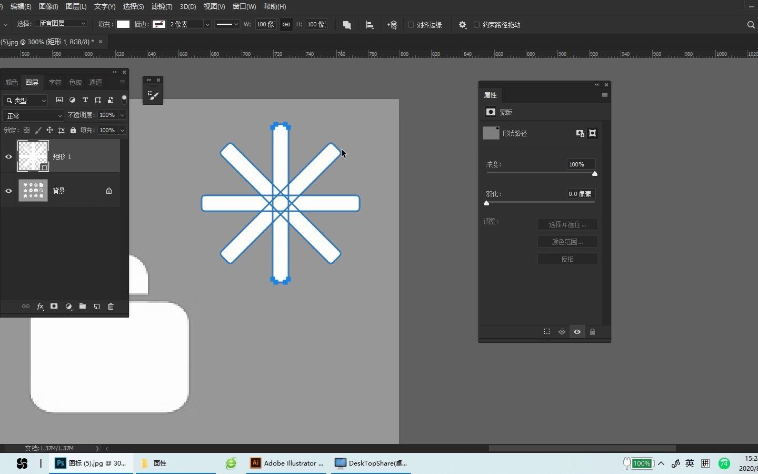Filter layers by shape layer icon
Viewport: 758px width, 474px height.
(97, 100)
